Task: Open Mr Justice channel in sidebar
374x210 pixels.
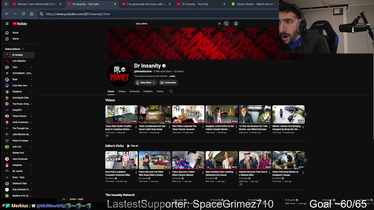Action: [x=19, y=171]
